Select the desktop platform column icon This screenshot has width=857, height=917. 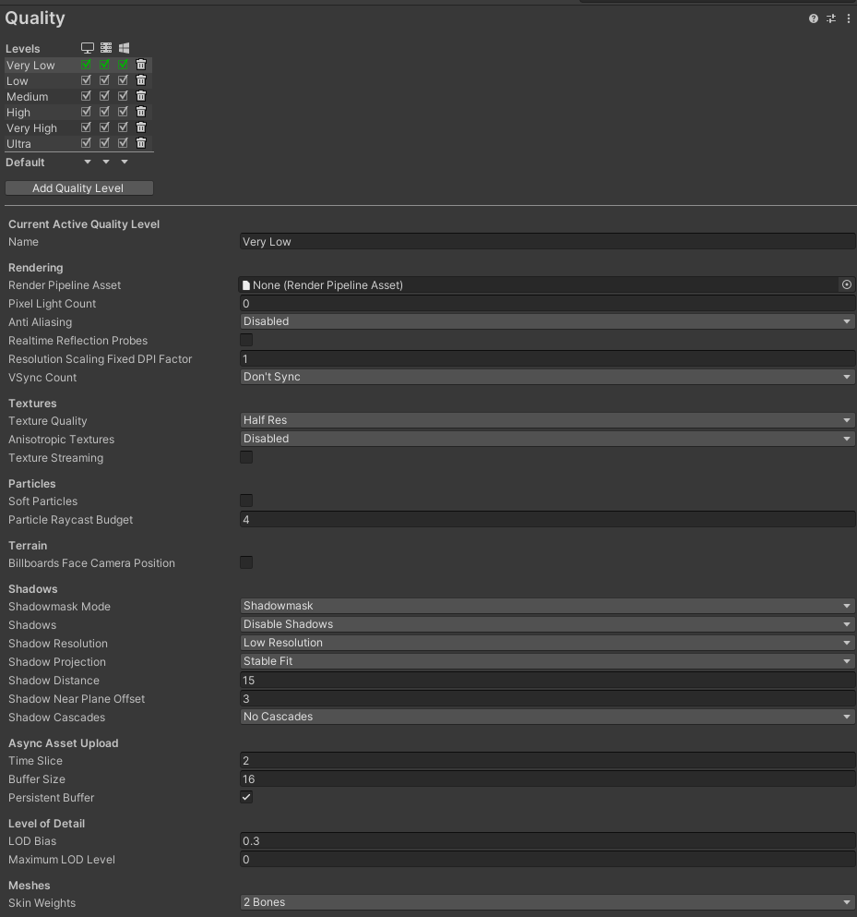pyautogui.click(x=87, y=47)
